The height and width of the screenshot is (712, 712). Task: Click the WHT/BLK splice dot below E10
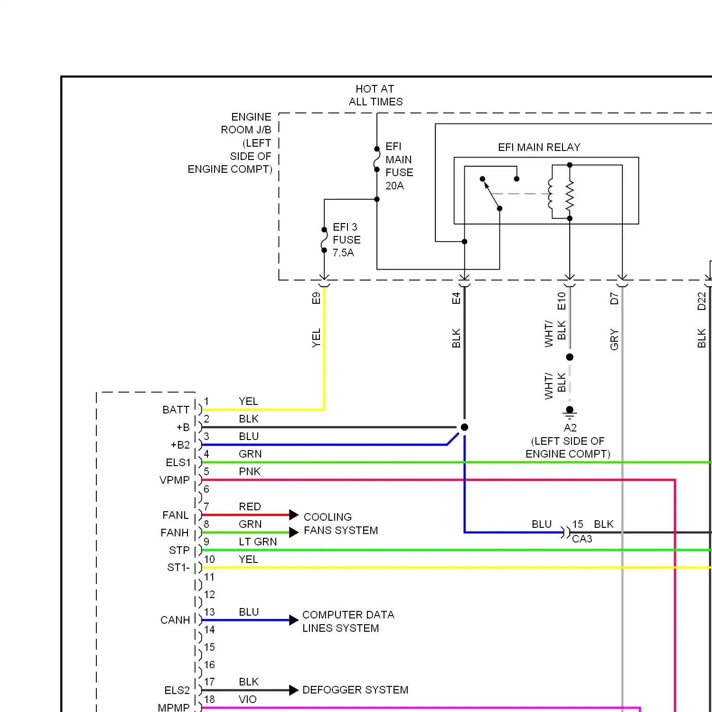point(570,357)
